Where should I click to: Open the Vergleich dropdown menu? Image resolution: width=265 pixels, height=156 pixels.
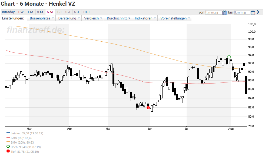93,18
